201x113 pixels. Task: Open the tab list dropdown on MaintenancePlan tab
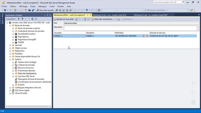88,15
